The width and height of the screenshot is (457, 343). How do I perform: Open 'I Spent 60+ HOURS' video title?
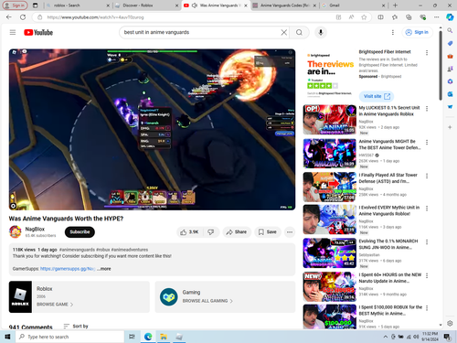[390, 278]
